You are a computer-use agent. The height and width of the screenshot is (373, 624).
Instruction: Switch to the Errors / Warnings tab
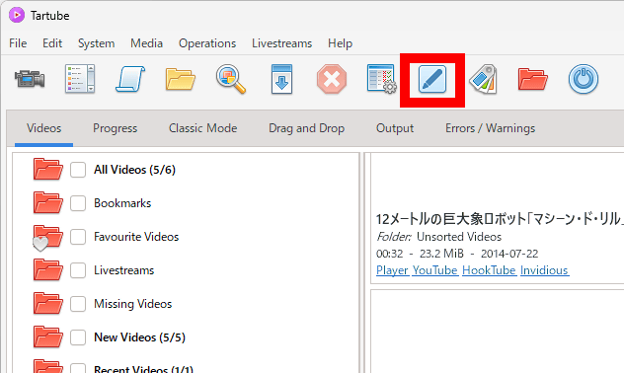[x=490, y=128]
